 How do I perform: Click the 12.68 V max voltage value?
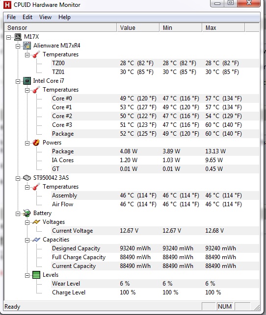coord(214,231)
